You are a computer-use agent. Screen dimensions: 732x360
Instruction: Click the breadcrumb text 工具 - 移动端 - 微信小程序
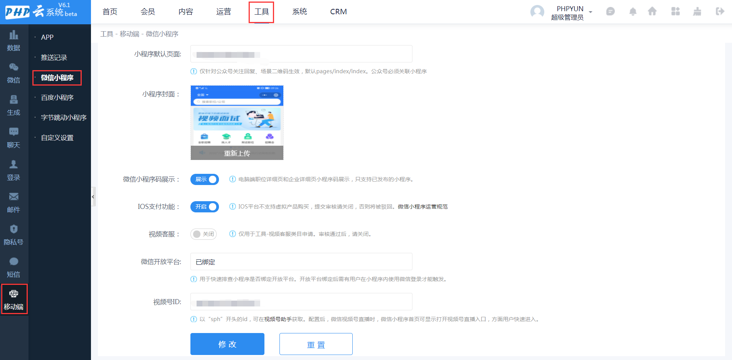coord(139,34)
